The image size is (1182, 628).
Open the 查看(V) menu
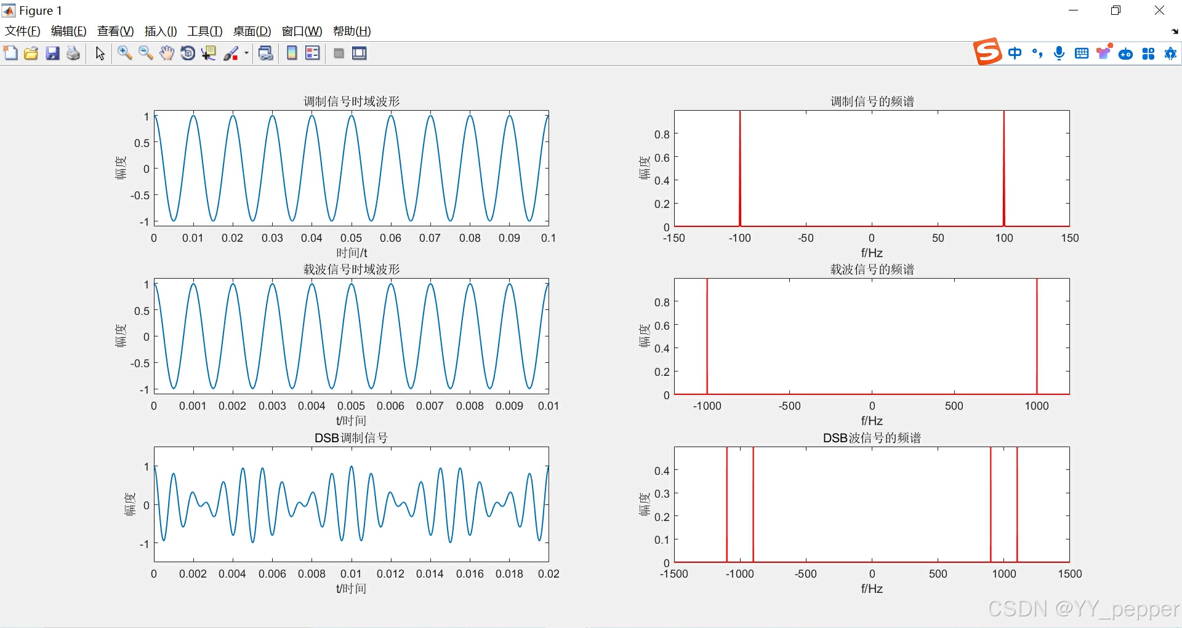(116, 31)
